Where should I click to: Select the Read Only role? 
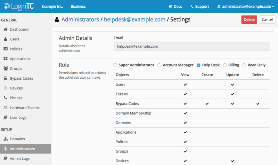pos(244,65)
